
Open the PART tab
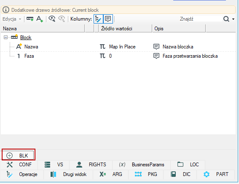216,174
